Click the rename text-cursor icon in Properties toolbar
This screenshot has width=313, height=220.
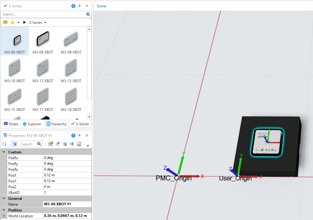[x=72, y=144]
